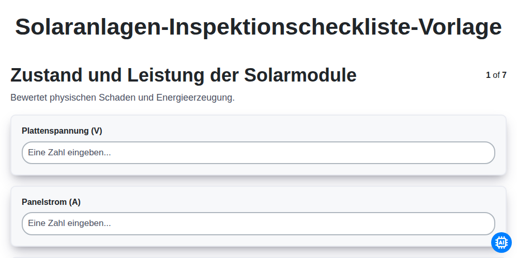Click the '1 of 7' page indicator
The image size is (517, 258).
tap(496, 75)
